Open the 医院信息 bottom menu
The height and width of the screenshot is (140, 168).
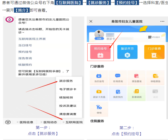click(x=25, y=122)
